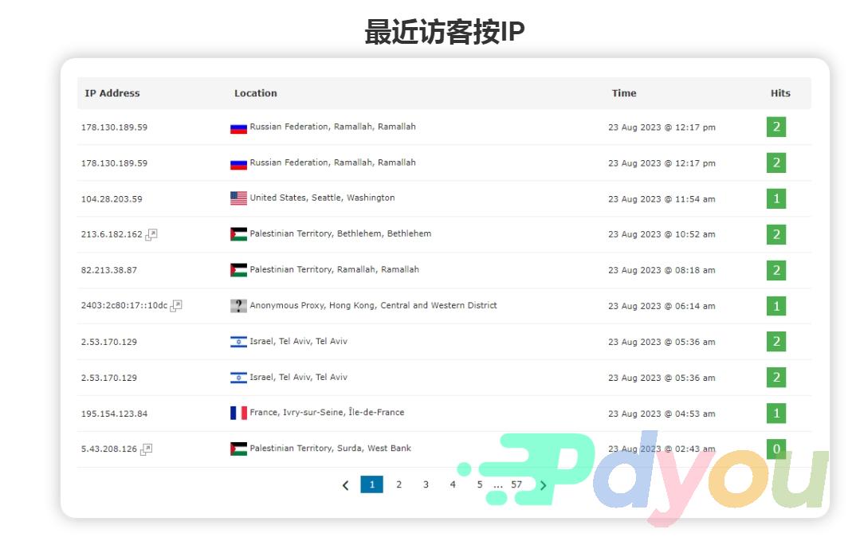Open external link icon next to 5.43.208.126
Image resolution: width=856 pixels, height=541 pixels.
click(147, 449)
